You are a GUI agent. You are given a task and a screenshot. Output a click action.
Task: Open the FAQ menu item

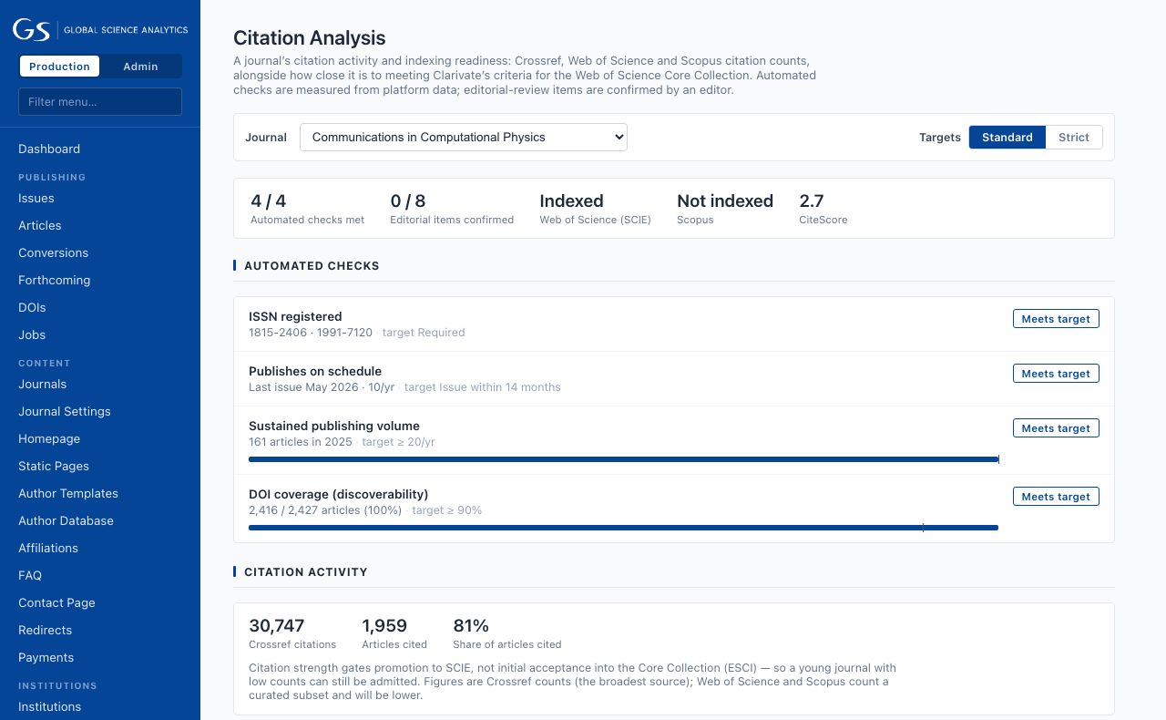30,575
